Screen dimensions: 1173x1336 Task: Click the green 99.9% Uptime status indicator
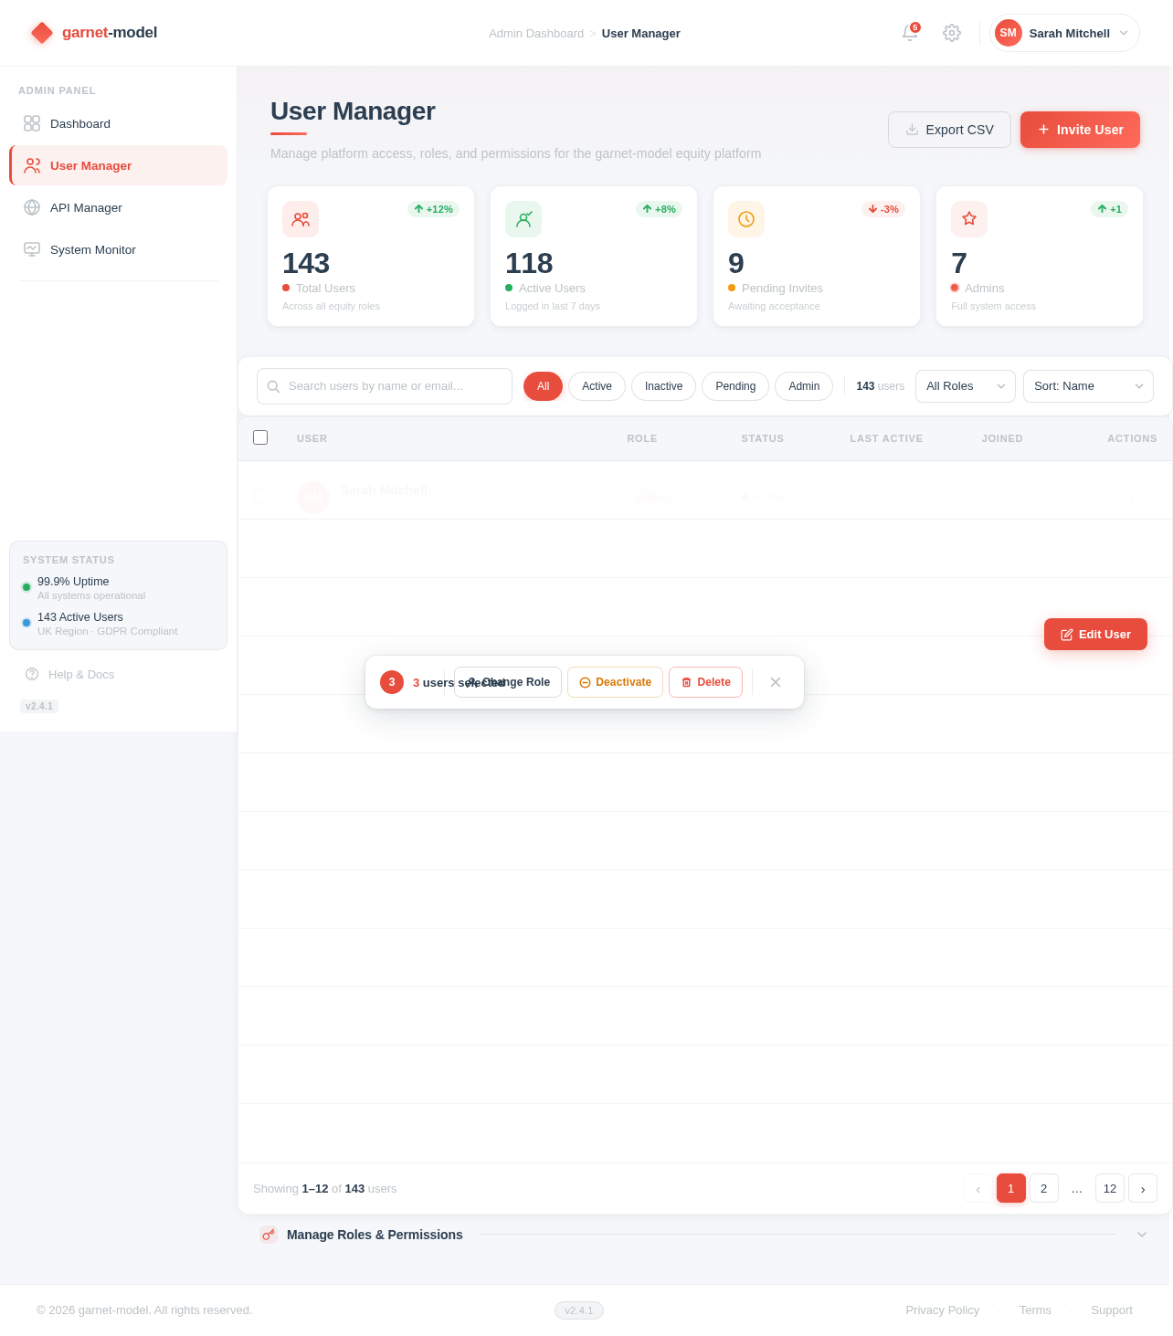(x=26, y=587)
